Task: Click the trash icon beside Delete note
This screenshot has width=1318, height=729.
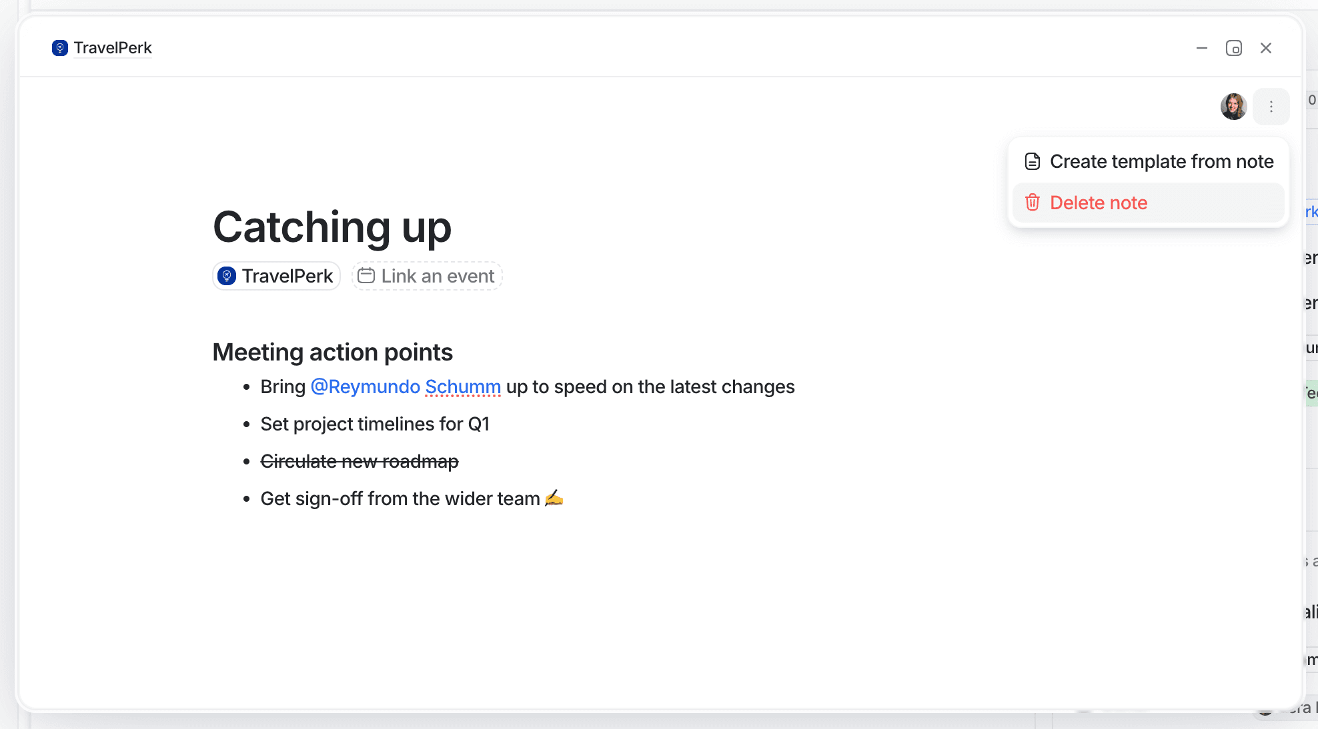Action: pos(1033,203)
